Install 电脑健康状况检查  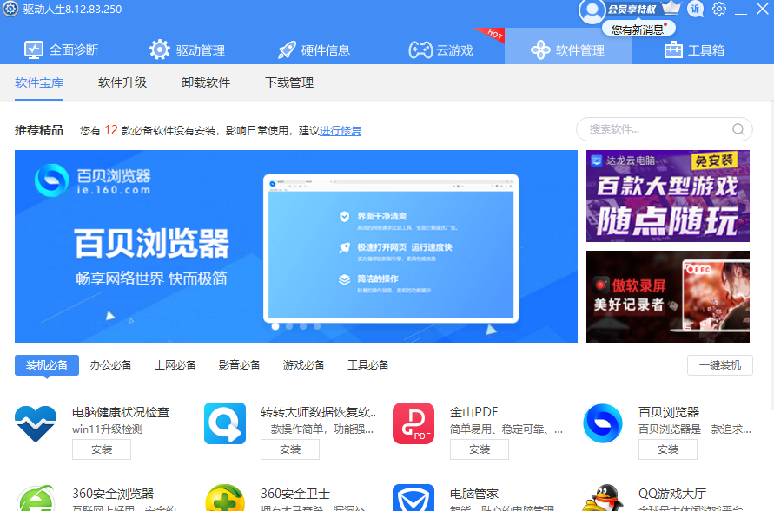point(102,449)
